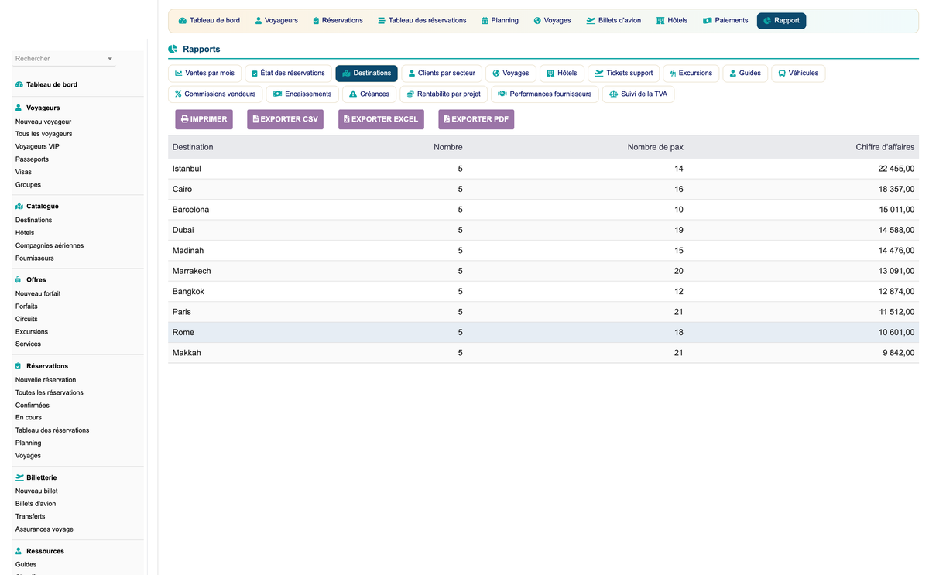
Task: Show the Guides report button
Action: [x=746, y=74]
